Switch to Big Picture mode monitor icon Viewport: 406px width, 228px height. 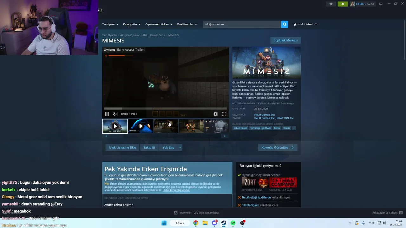coord(381,4)
